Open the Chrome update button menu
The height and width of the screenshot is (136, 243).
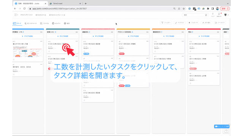pyautogui.click(x=225, y=9)
